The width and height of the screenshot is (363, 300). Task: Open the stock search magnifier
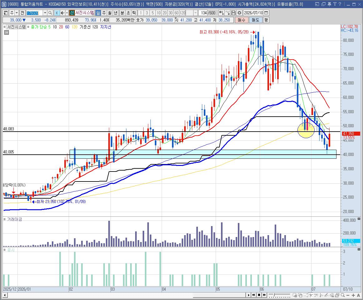(50, 13)
